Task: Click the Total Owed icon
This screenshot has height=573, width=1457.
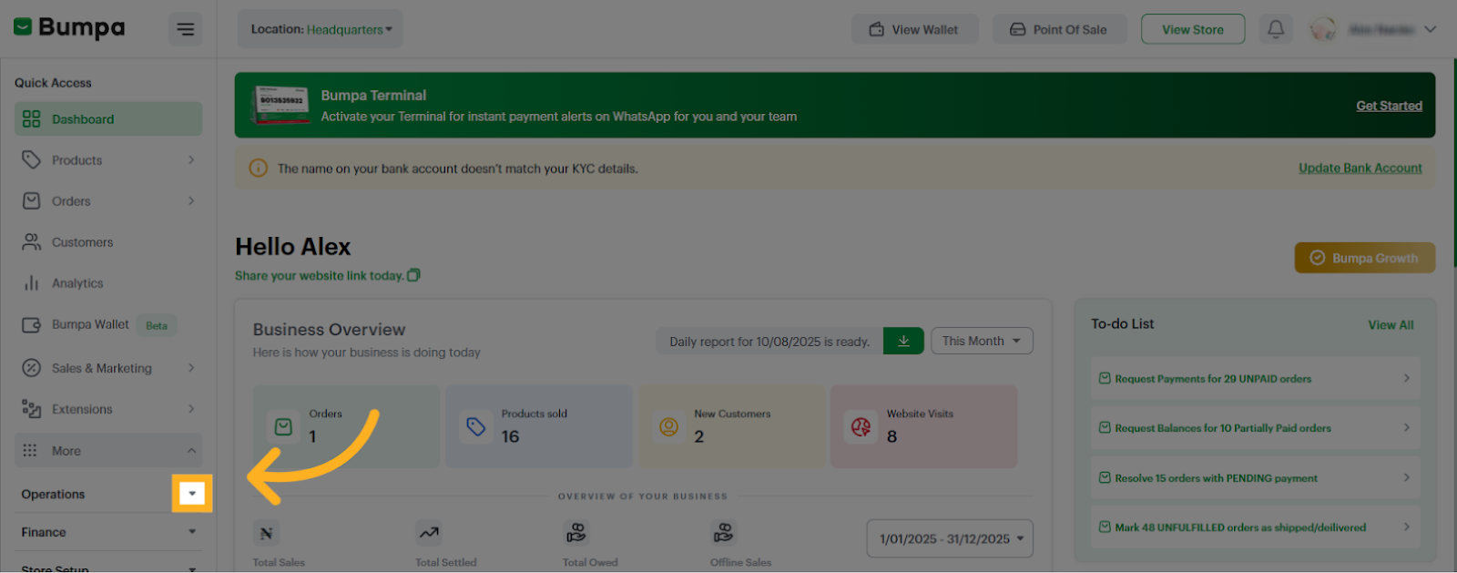Action: [576, 533]
